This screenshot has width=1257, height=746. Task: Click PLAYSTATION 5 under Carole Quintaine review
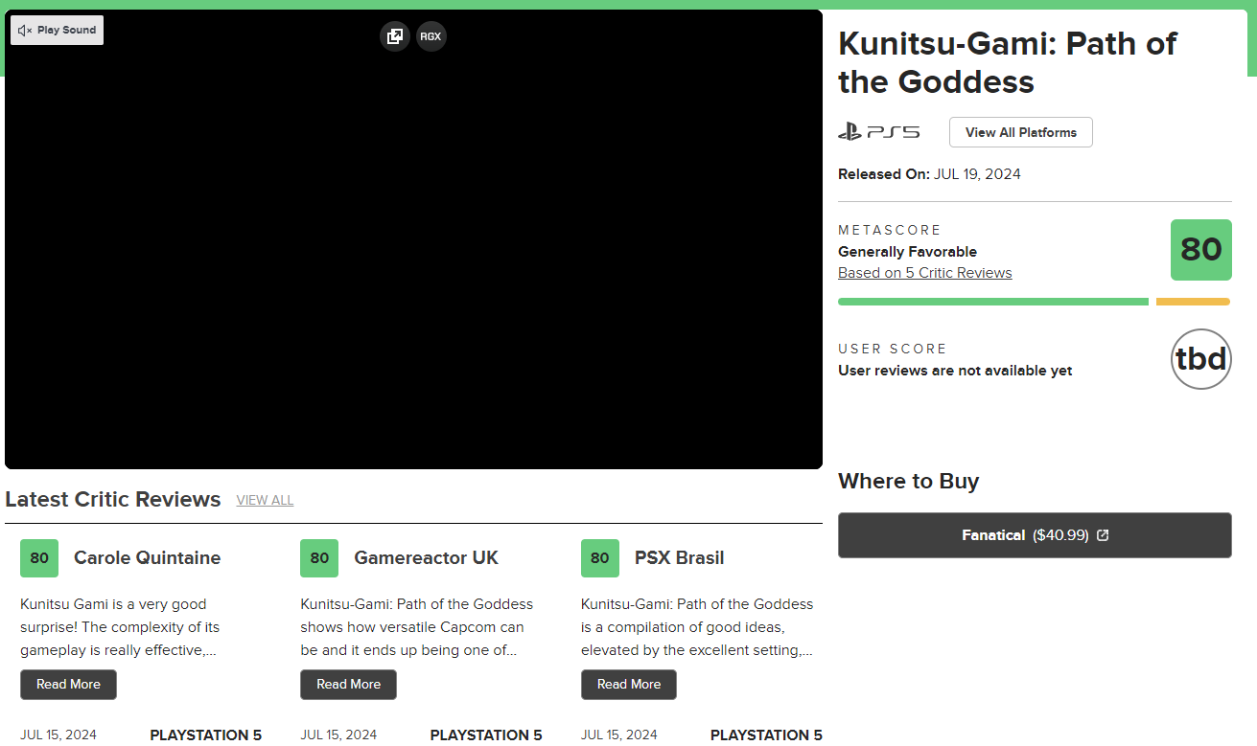point(205,735)
